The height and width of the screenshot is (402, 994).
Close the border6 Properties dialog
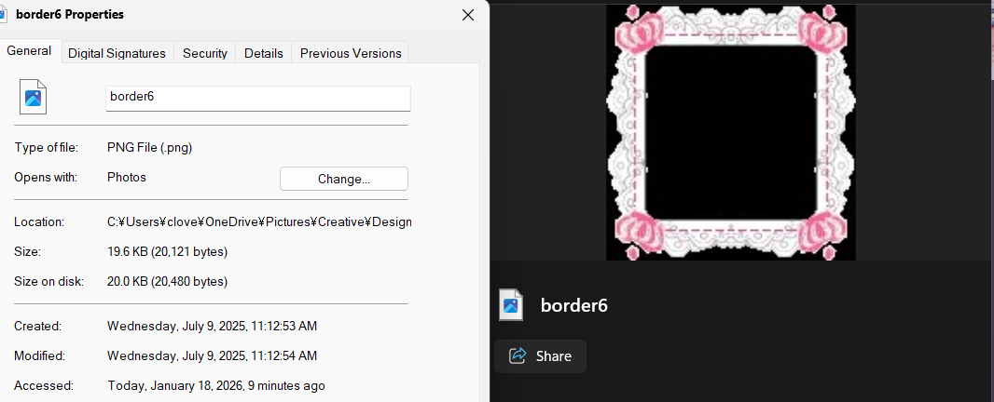468,15
